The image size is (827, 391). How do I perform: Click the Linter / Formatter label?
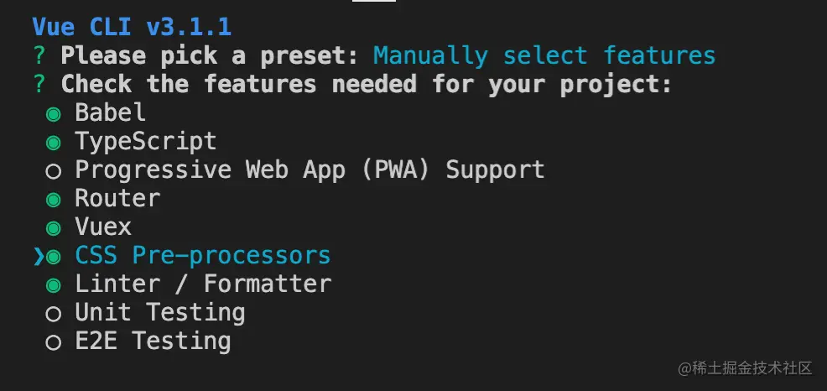tap(203, 284)
